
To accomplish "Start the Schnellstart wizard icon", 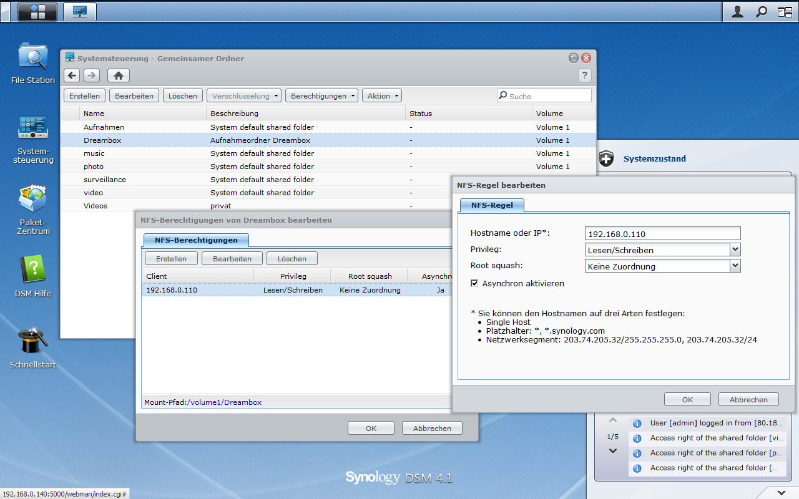I will (x=32, y=341).
